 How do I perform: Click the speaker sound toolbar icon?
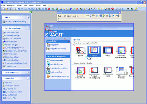(x=120, y=9)
